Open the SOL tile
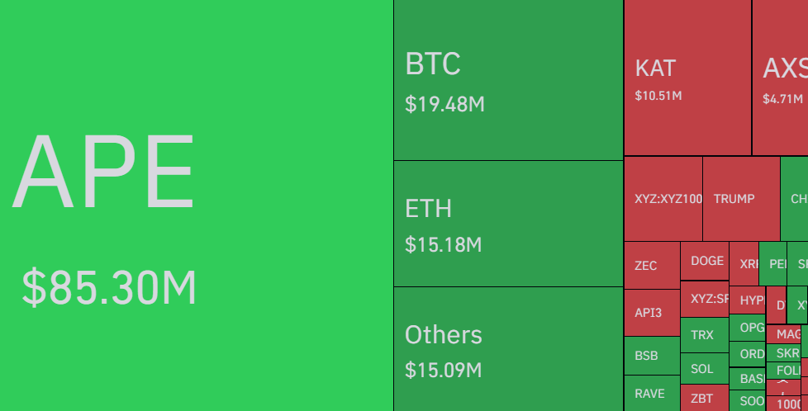This screenshot has height=411, width=808. click(704, 369)
